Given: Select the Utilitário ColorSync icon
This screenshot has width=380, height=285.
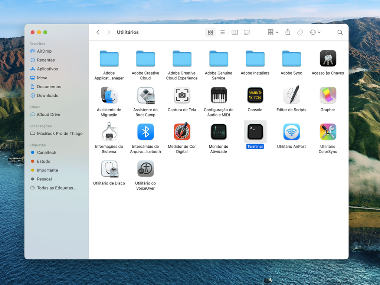Looking at the screenshot, I should [x=328, y=132].
